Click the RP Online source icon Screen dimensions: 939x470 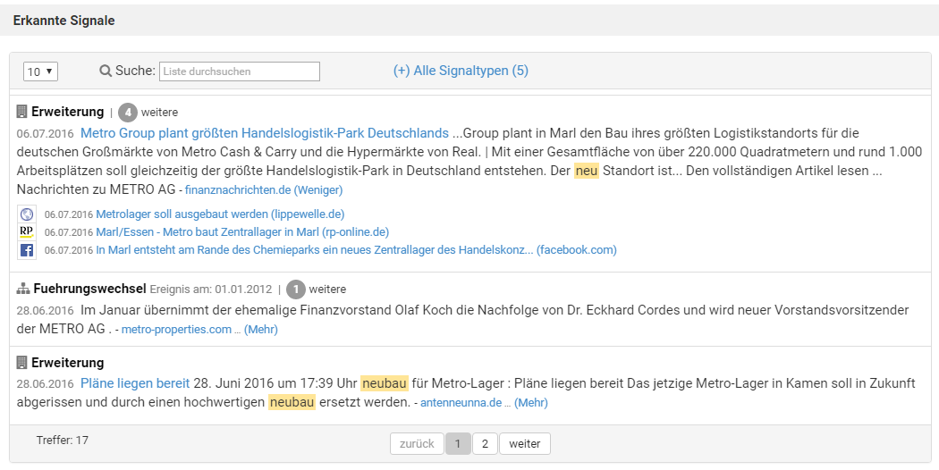coord(27,231)
